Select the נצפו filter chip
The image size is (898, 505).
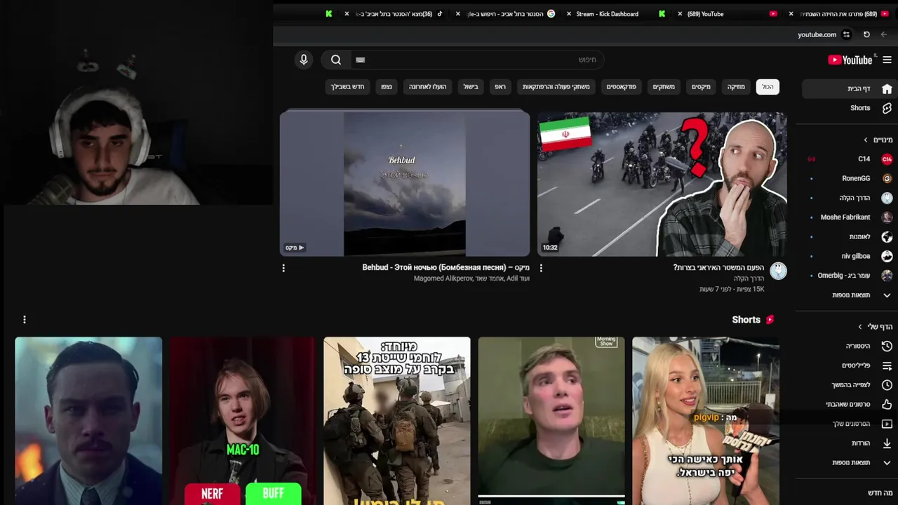387,87
